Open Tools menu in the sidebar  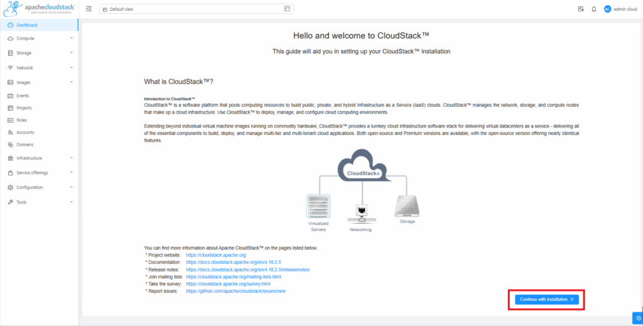(39, 202)
